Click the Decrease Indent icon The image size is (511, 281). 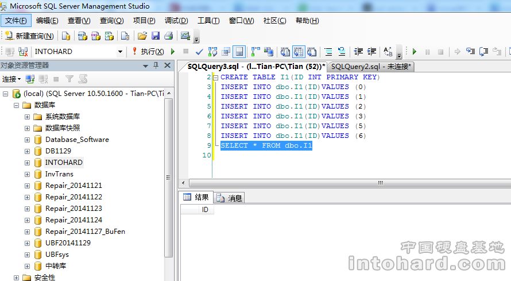[358, 51]
